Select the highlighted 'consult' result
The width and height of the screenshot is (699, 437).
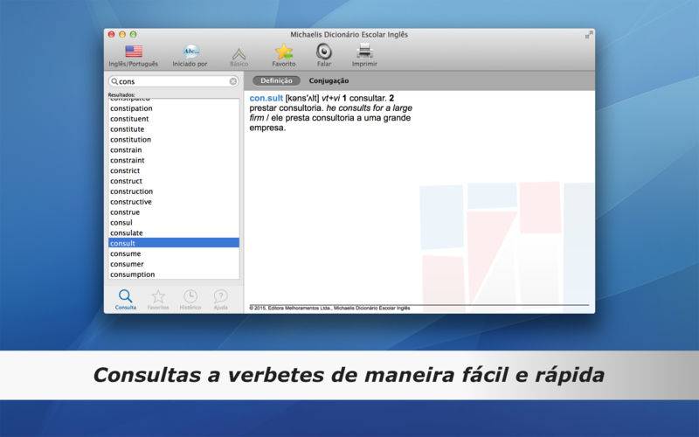[x=174, y=243]
